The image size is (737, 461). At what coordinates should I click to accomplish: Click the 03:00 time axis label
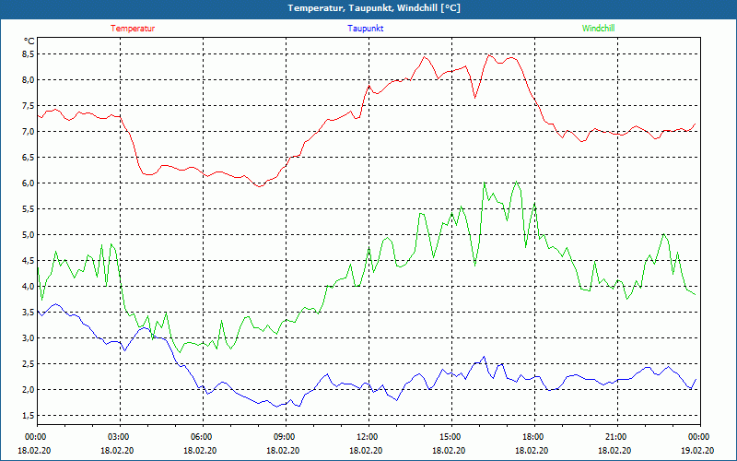coord(118,437)
